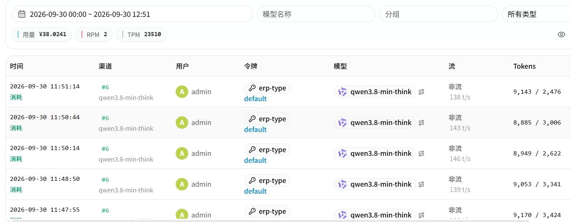Click channel #6 in 11:50:44 row
Image resolution: width=571 pixels, height=222 pixels.
click(105, 118)
